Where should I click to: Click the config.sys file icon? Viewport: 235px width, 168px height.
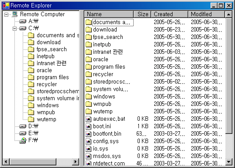point(88,141)
